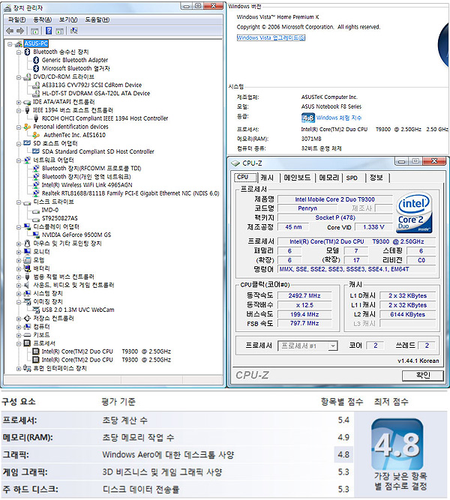Viewport: 450px width, 500px height.
Task: Click the Bluetooth 장치(RFCOMM) network adapter icon
Action: [x=36, y=169]
